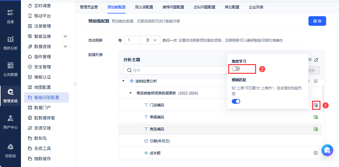Click the 移动平台 phone icon
Screen dimensions: 339x167
(30, 16)
